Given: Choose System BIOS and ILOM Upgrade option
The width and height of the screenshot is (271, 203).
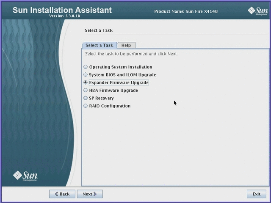Looking at the screenshot, I should (x=86, y=74).
